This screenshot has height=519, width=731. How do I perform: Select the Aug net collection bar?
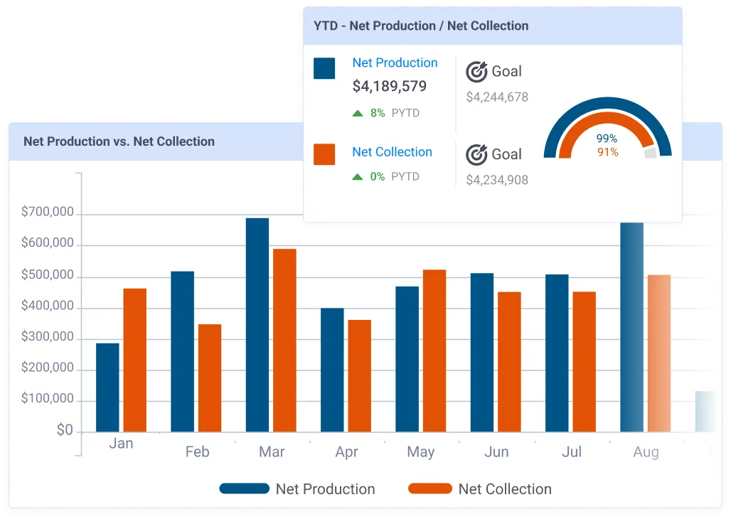(659, 353)
